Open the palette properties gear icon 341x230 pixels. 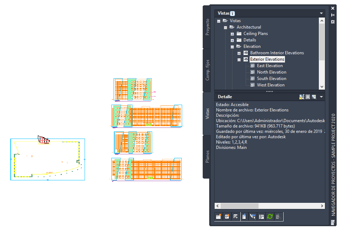(333, 22)
